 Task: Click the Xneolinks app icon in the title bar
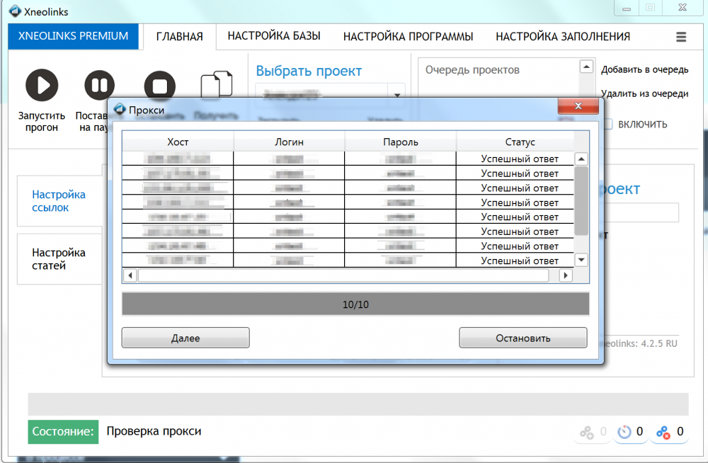click(x=15, y=11)
